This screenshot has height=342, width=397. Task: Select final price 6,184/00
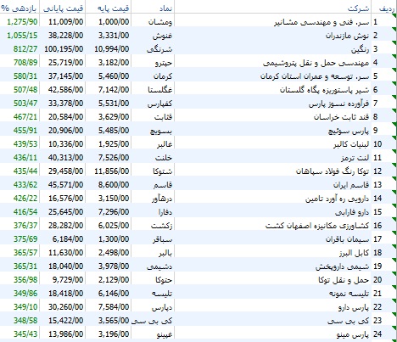coord(68,239)
